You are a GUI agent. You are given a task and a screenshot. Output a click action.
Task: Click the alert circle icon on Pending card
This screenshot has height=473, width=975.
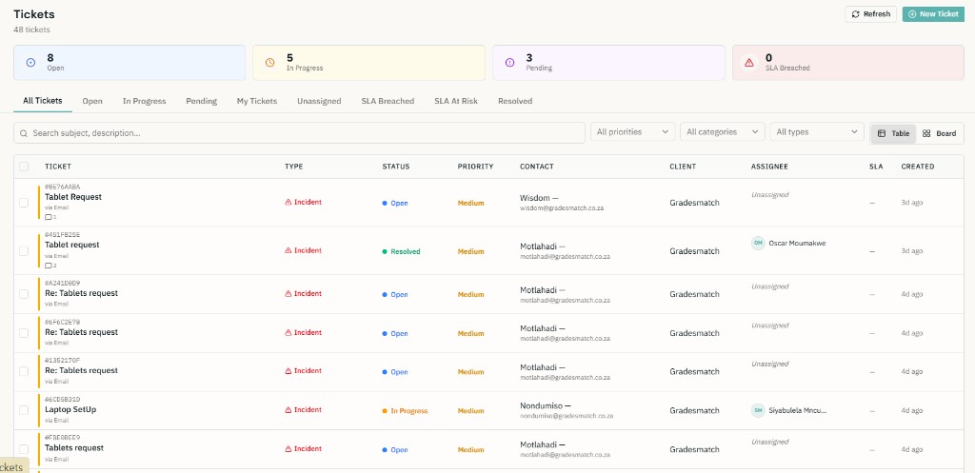[x=510, y=62]
